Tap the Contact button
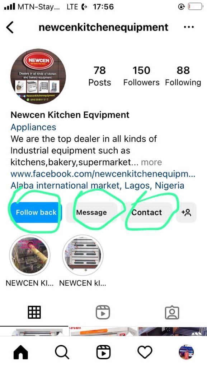This screenshot has width=207, height=368. tap(147, 212)
